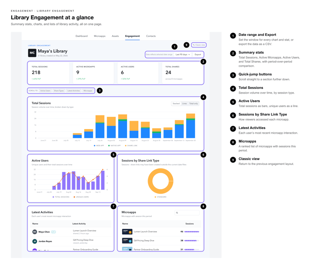Switch Total Sessions chart to Lines
The width and height of the screenshot is (312, 265).
coord(184,103)
